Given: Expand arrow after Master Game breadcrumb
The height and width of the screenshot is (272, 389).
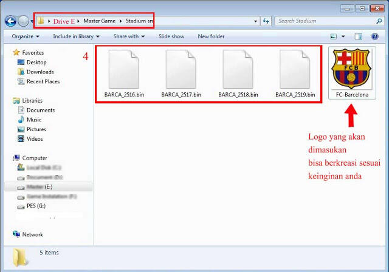Looking at the screenshot, I should [120, 21].
